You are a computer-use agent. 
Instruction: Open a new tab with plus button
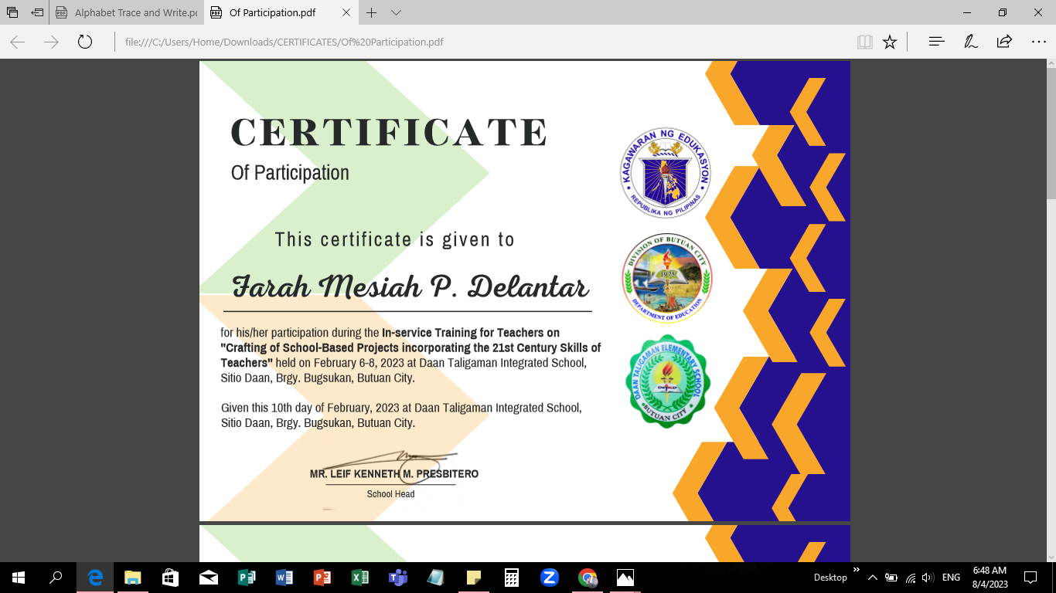pos(372,13)
